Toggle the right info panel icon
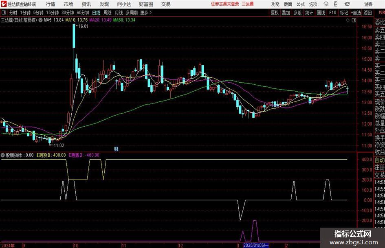The image size is (385, 248). click(x=354, y=20)
